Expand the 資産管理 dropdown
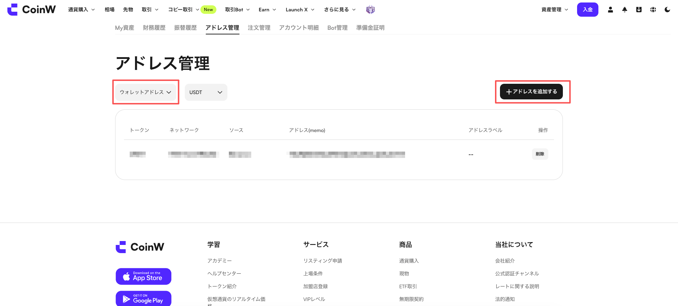Viewport: 678px width, 306px height. click(x=555, y=10)
